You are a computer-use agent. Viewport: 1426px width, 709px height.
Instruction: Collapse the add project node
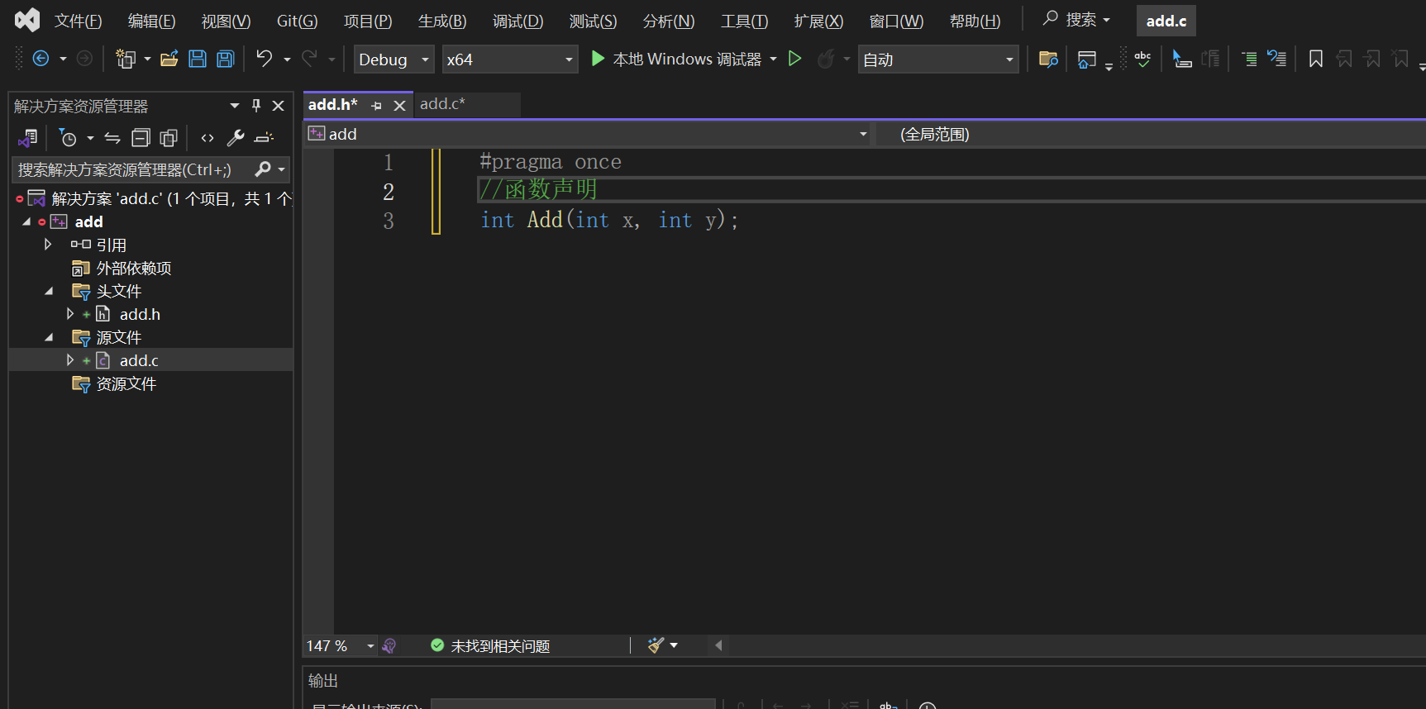[x=26, y=221]
